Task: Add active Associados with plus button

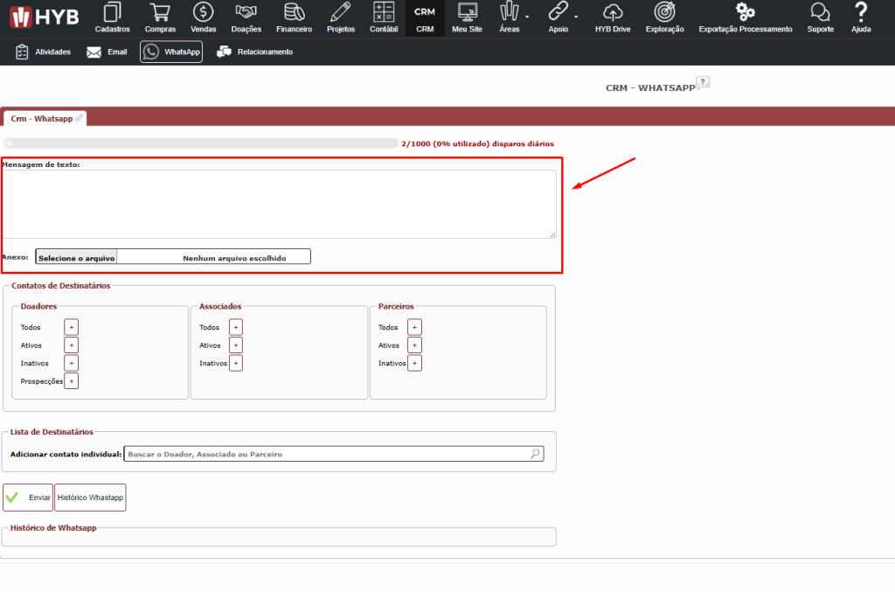Action: (236, 345)
